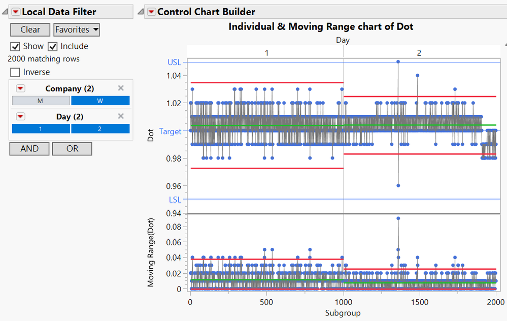Open the Day filter red triangle menu

coord(21,116)
